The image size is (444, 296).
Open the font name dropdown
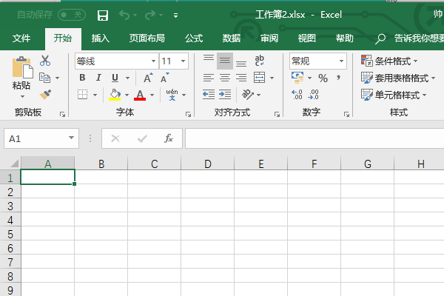coord(152,61)
